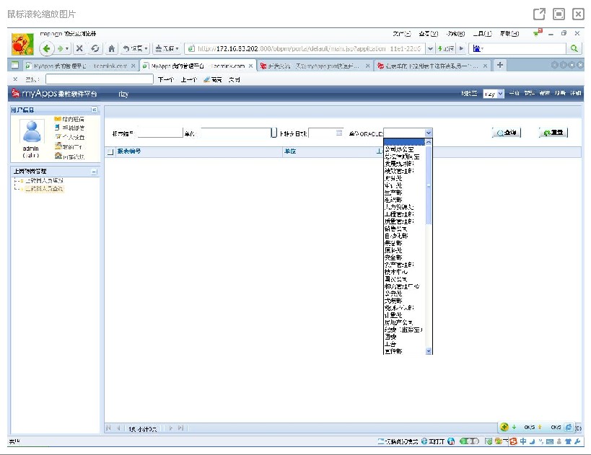Open the browser home page
This screenshot has width=591, height=455.
[112, 48]
